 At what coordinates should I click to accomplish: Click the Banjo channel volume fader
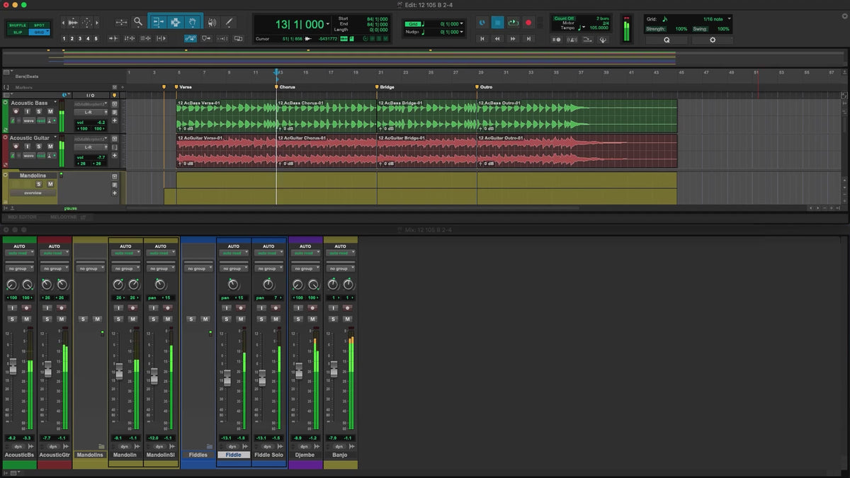click(x=334, y=368)
